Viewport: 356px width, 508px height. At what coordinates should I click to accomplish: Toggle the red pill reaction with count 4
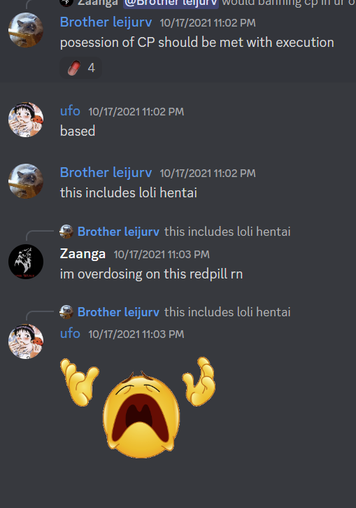(80, 68)
